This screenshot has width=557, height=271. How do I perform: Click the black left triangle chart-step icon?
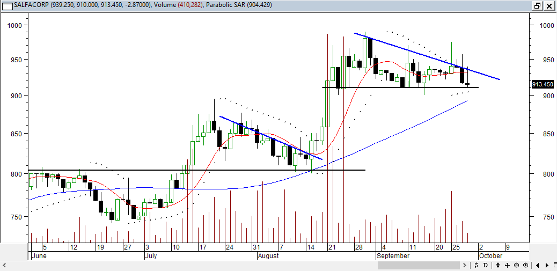[x=538, y=265]
